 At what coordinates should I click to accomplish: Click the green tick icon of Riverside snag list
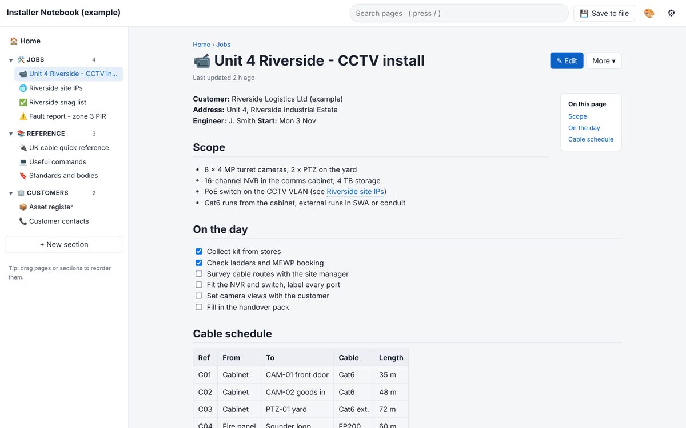23,103
